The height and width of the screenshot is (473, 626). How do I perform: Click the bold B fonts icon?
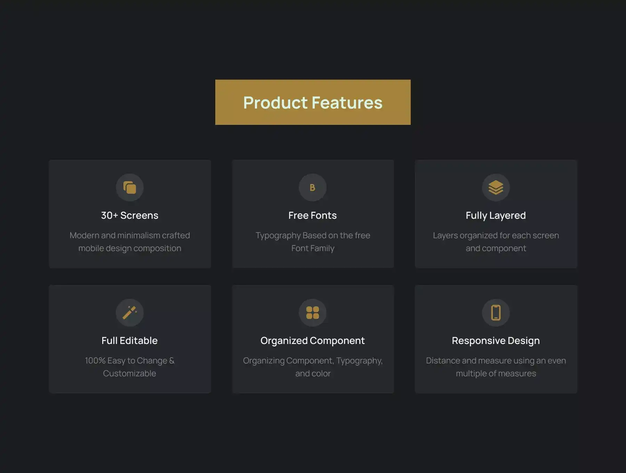(x=312, y=187)
